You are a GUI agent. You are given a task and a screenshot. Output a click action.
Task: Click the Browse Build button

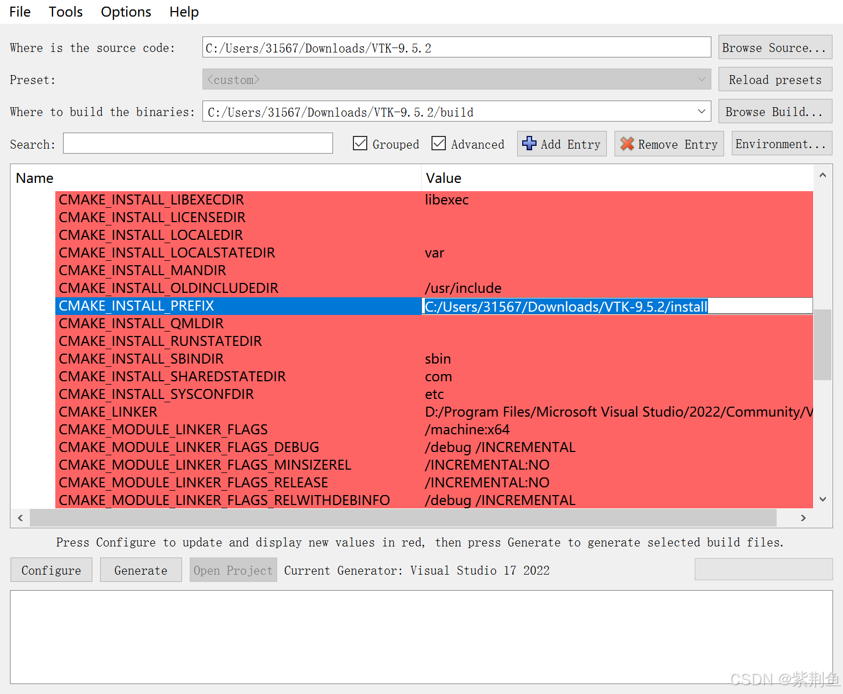775,112
